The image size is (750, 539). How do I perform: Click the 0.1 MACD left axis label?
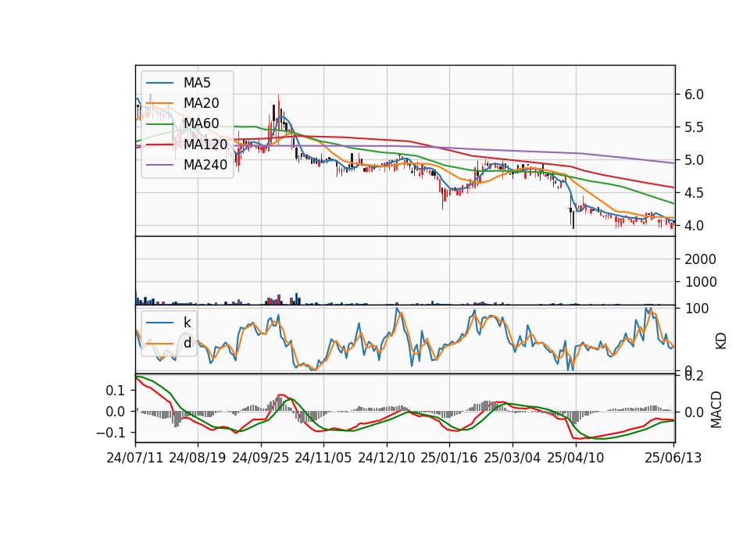click(x=116, y=391)
